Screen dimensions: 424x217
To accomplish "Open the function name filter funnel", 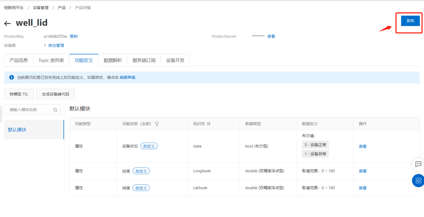I will (157, 124).
